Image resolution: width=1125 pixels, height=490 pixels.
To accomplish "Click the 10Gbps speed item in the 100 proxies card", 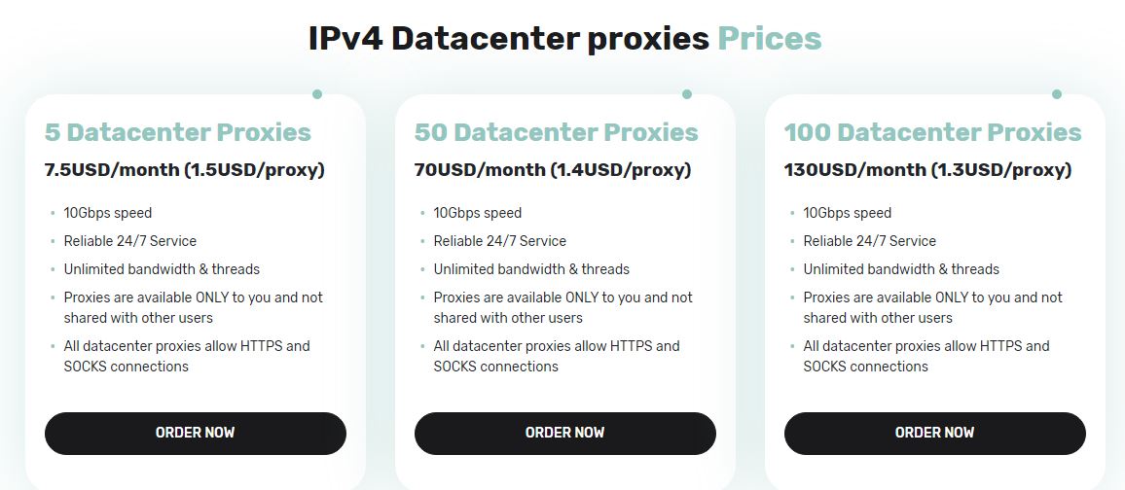I will 848,213.
